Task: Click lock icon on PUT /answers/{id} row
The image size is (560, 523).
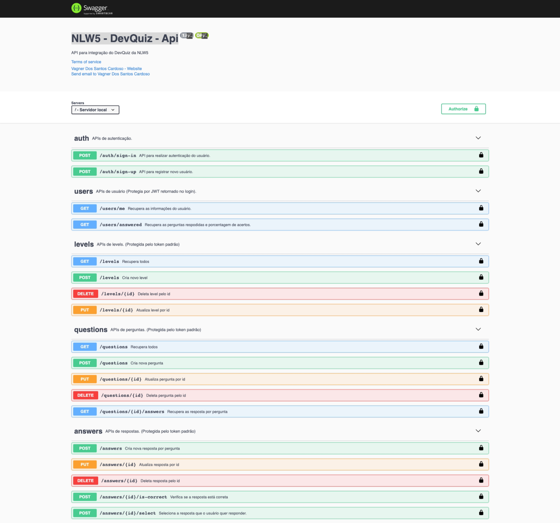Action: click(481, 464)
